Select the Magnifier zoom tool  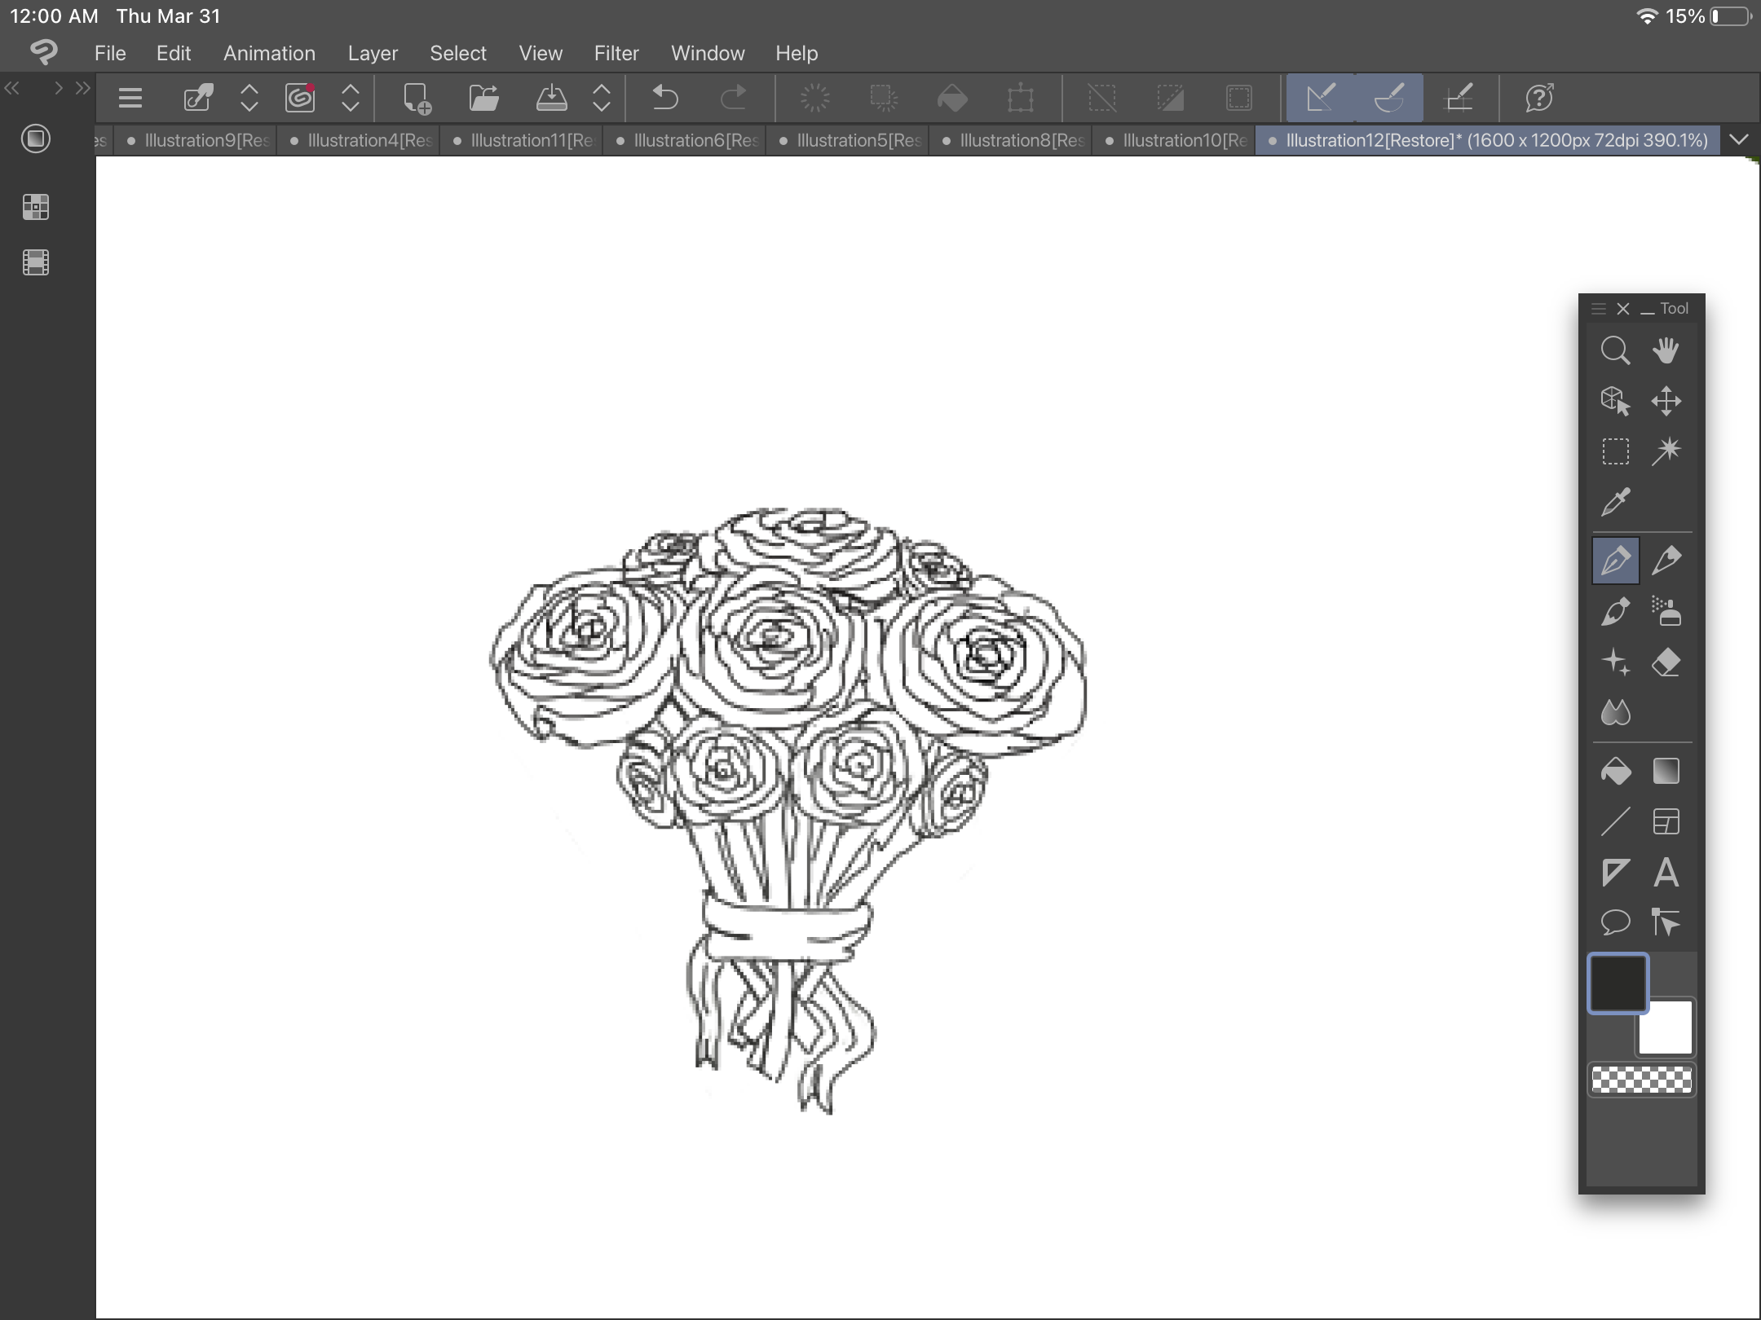(1615, 351)
